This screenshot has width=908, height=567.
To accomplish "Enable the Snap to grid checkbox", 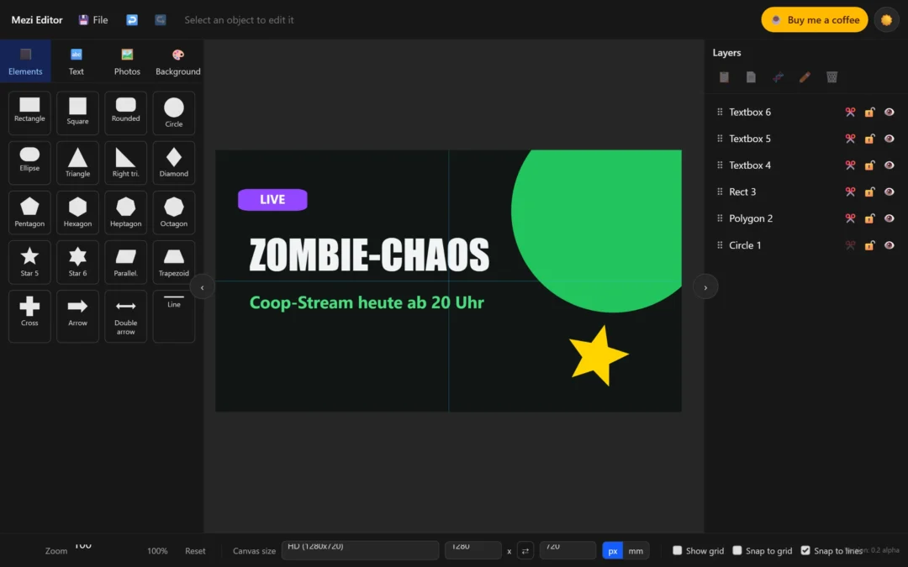I will point(737,550).
